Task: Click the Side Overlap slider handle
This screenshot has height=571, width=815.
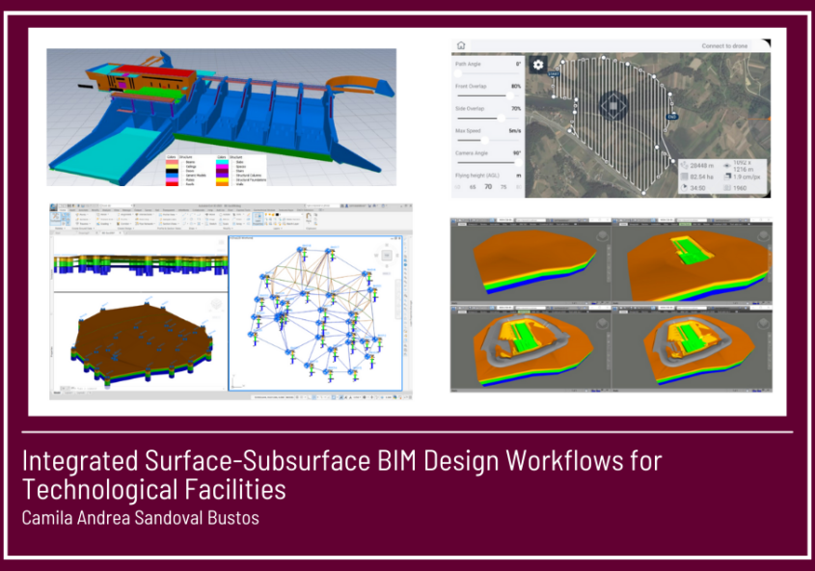Action: (501, 118)
